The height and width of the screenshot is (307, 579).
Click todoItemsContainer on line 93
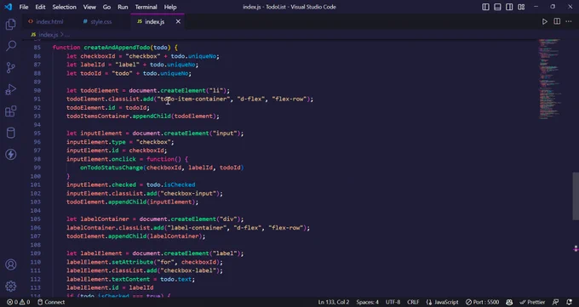(97, 117)
